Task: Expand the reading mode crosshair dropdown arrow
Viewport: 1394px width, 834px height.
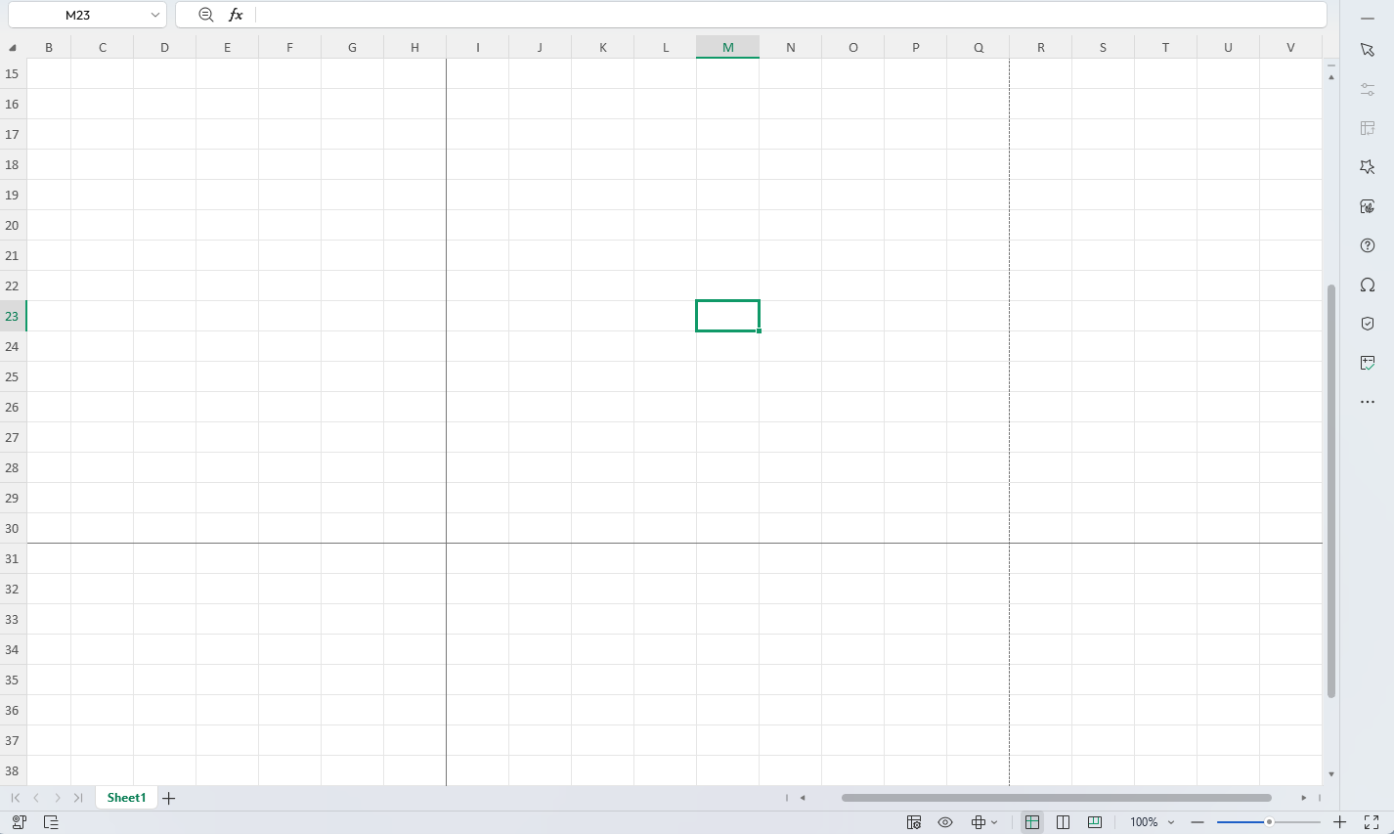Action: coord(994,822)
